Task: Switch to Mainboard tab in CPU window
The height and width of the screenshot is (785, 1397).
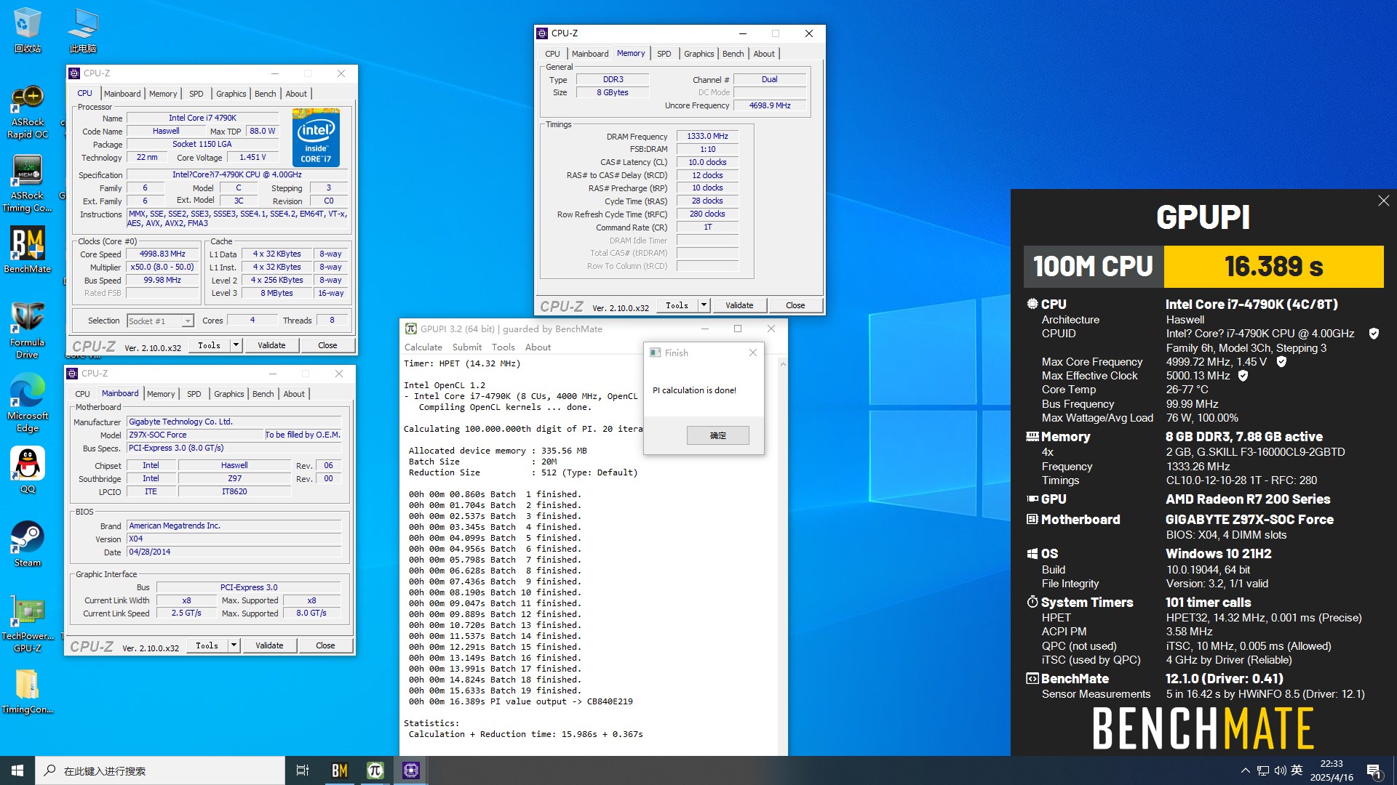Action: (122, 94)
